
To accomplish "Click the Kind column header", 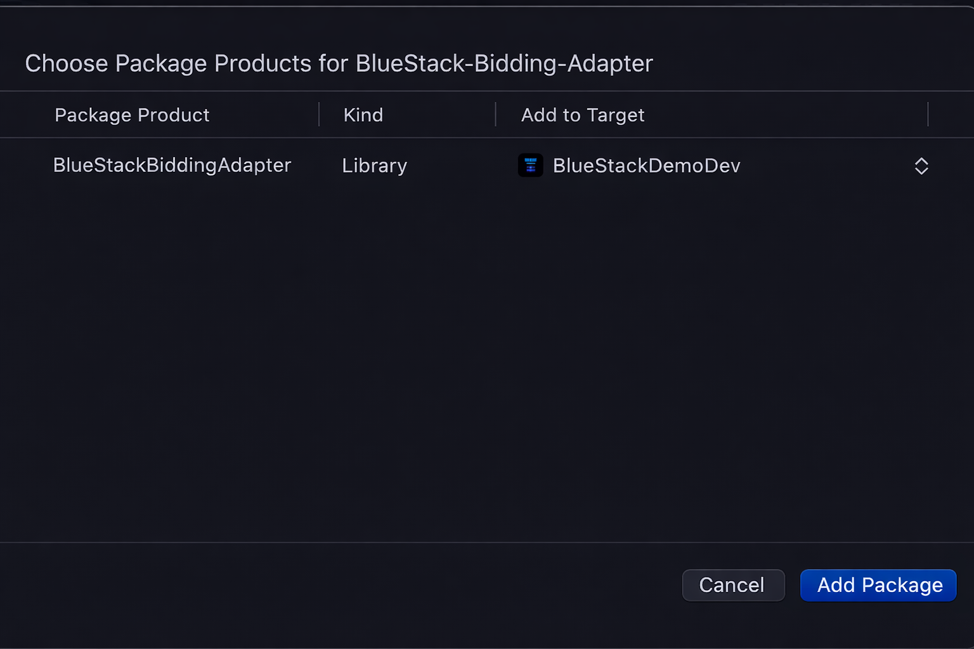I will click(x=363, y=115).
